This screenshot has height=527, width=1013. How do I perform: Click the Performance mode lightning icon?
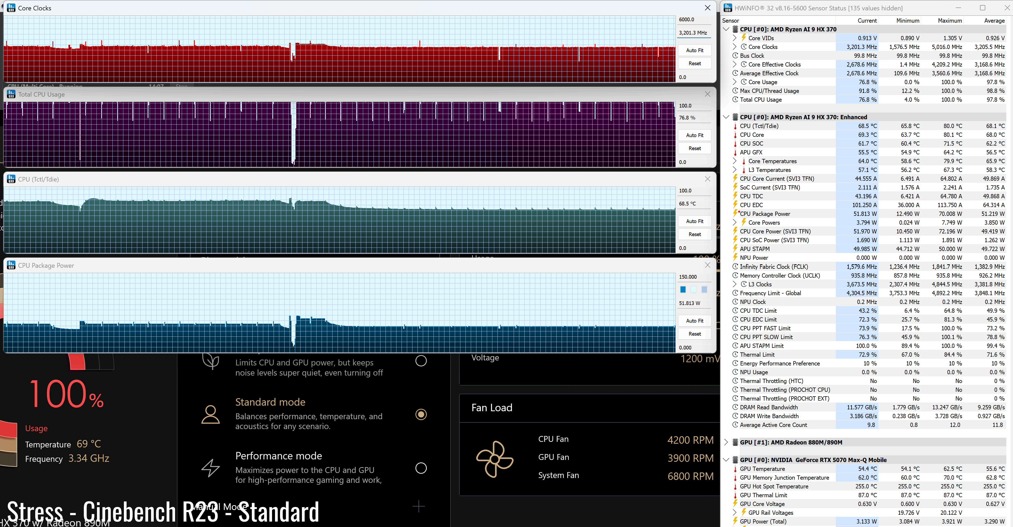pos(210,468)
